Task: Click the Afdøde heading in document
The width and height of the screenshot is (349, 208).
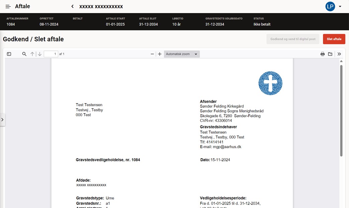Action: tap(83, 180)
